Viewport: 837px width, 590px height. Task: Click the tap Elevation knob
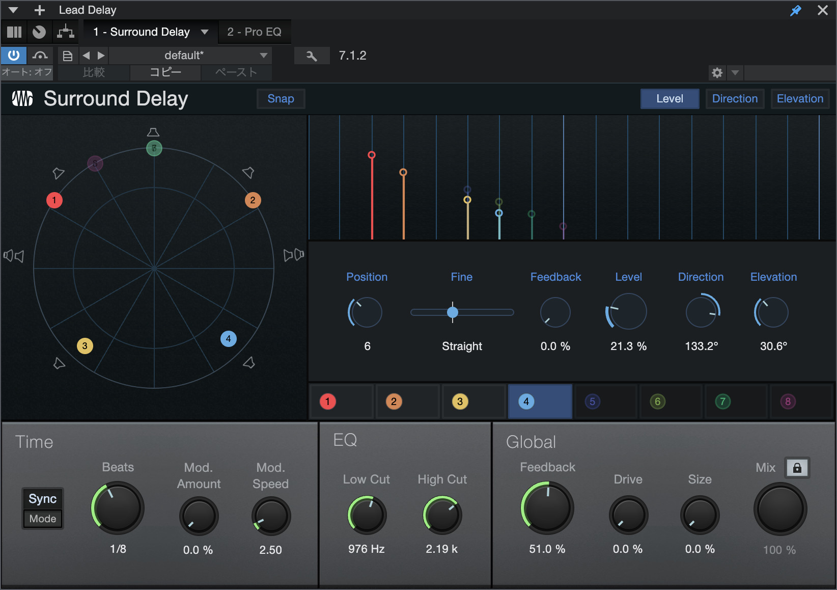pos(772,312)
